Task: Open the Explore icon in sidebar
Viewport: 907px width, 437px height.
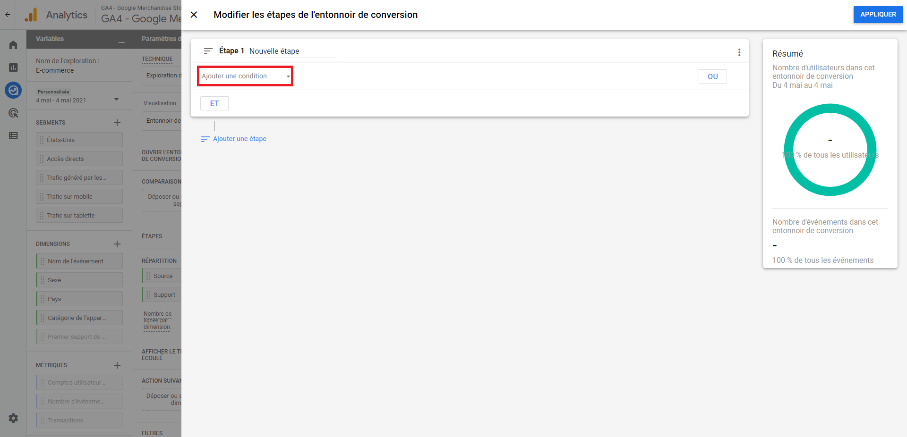Action: [x=13, y=90]
